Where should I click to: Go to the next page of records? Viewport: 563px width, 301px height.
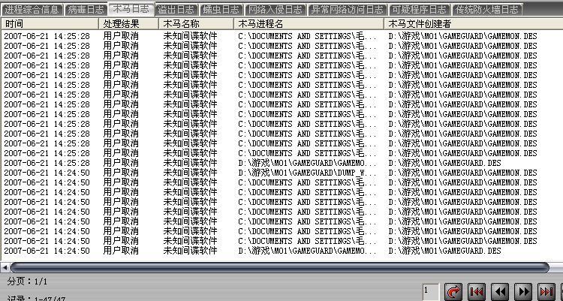pyautogui.click(x=523, y=292)
